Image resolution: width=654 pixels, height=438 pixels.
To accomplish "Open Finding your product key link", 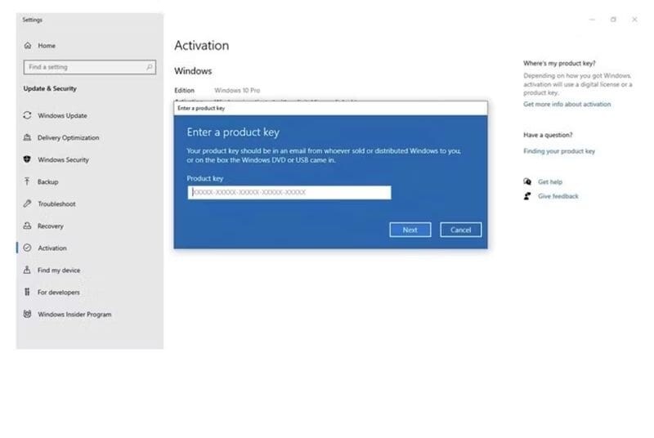I will click(x=559, y=151).
